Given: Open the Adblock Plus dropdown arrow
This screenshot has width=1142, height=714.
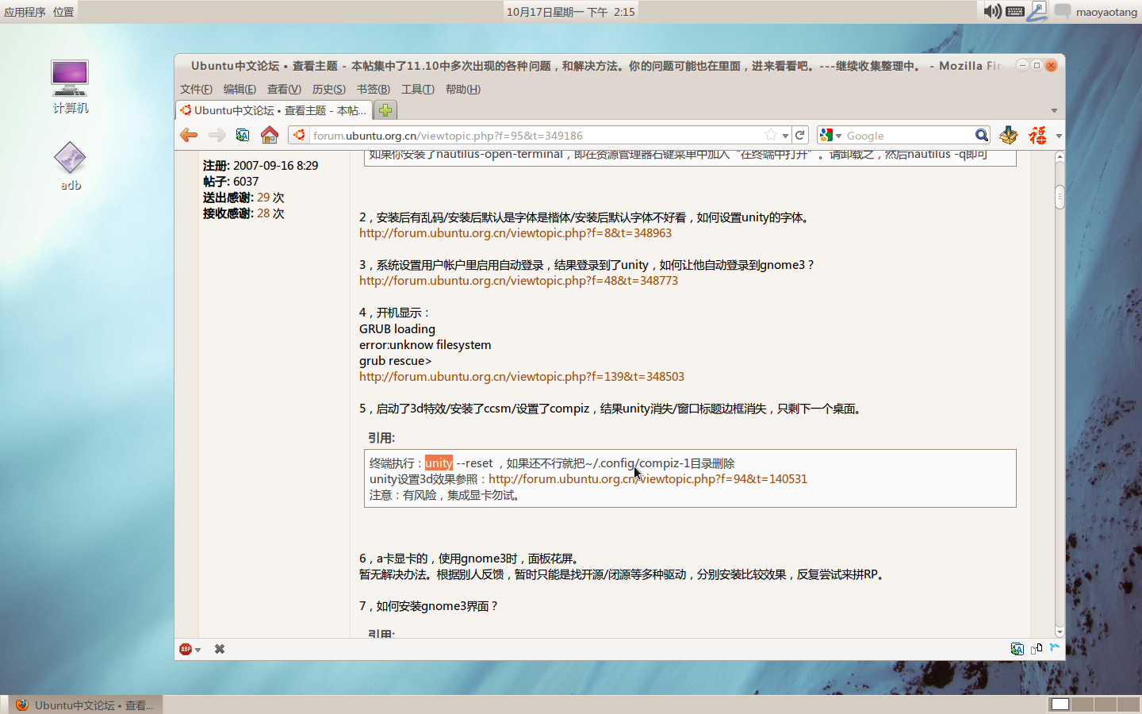Looking at the screenshot, I should coord(197,650).
